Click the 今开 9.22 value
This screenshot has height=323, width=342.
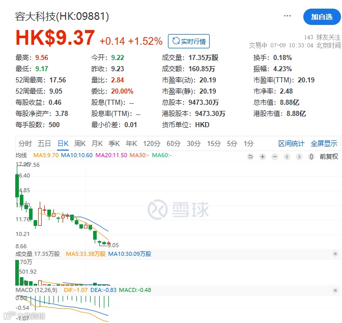coord(118,57)
